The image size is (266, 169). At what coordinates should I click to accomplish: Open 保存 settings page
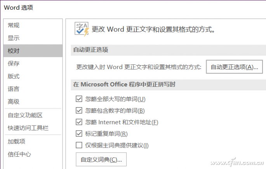point(14,64)
